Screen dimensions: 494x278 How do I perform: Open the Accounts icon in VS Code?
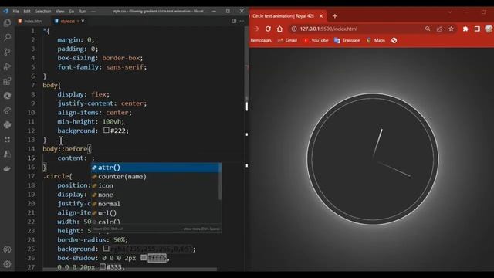click(x=7, y=249)
